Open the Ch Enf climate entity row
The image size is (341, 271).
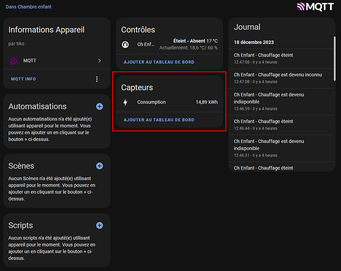[169, 44]
